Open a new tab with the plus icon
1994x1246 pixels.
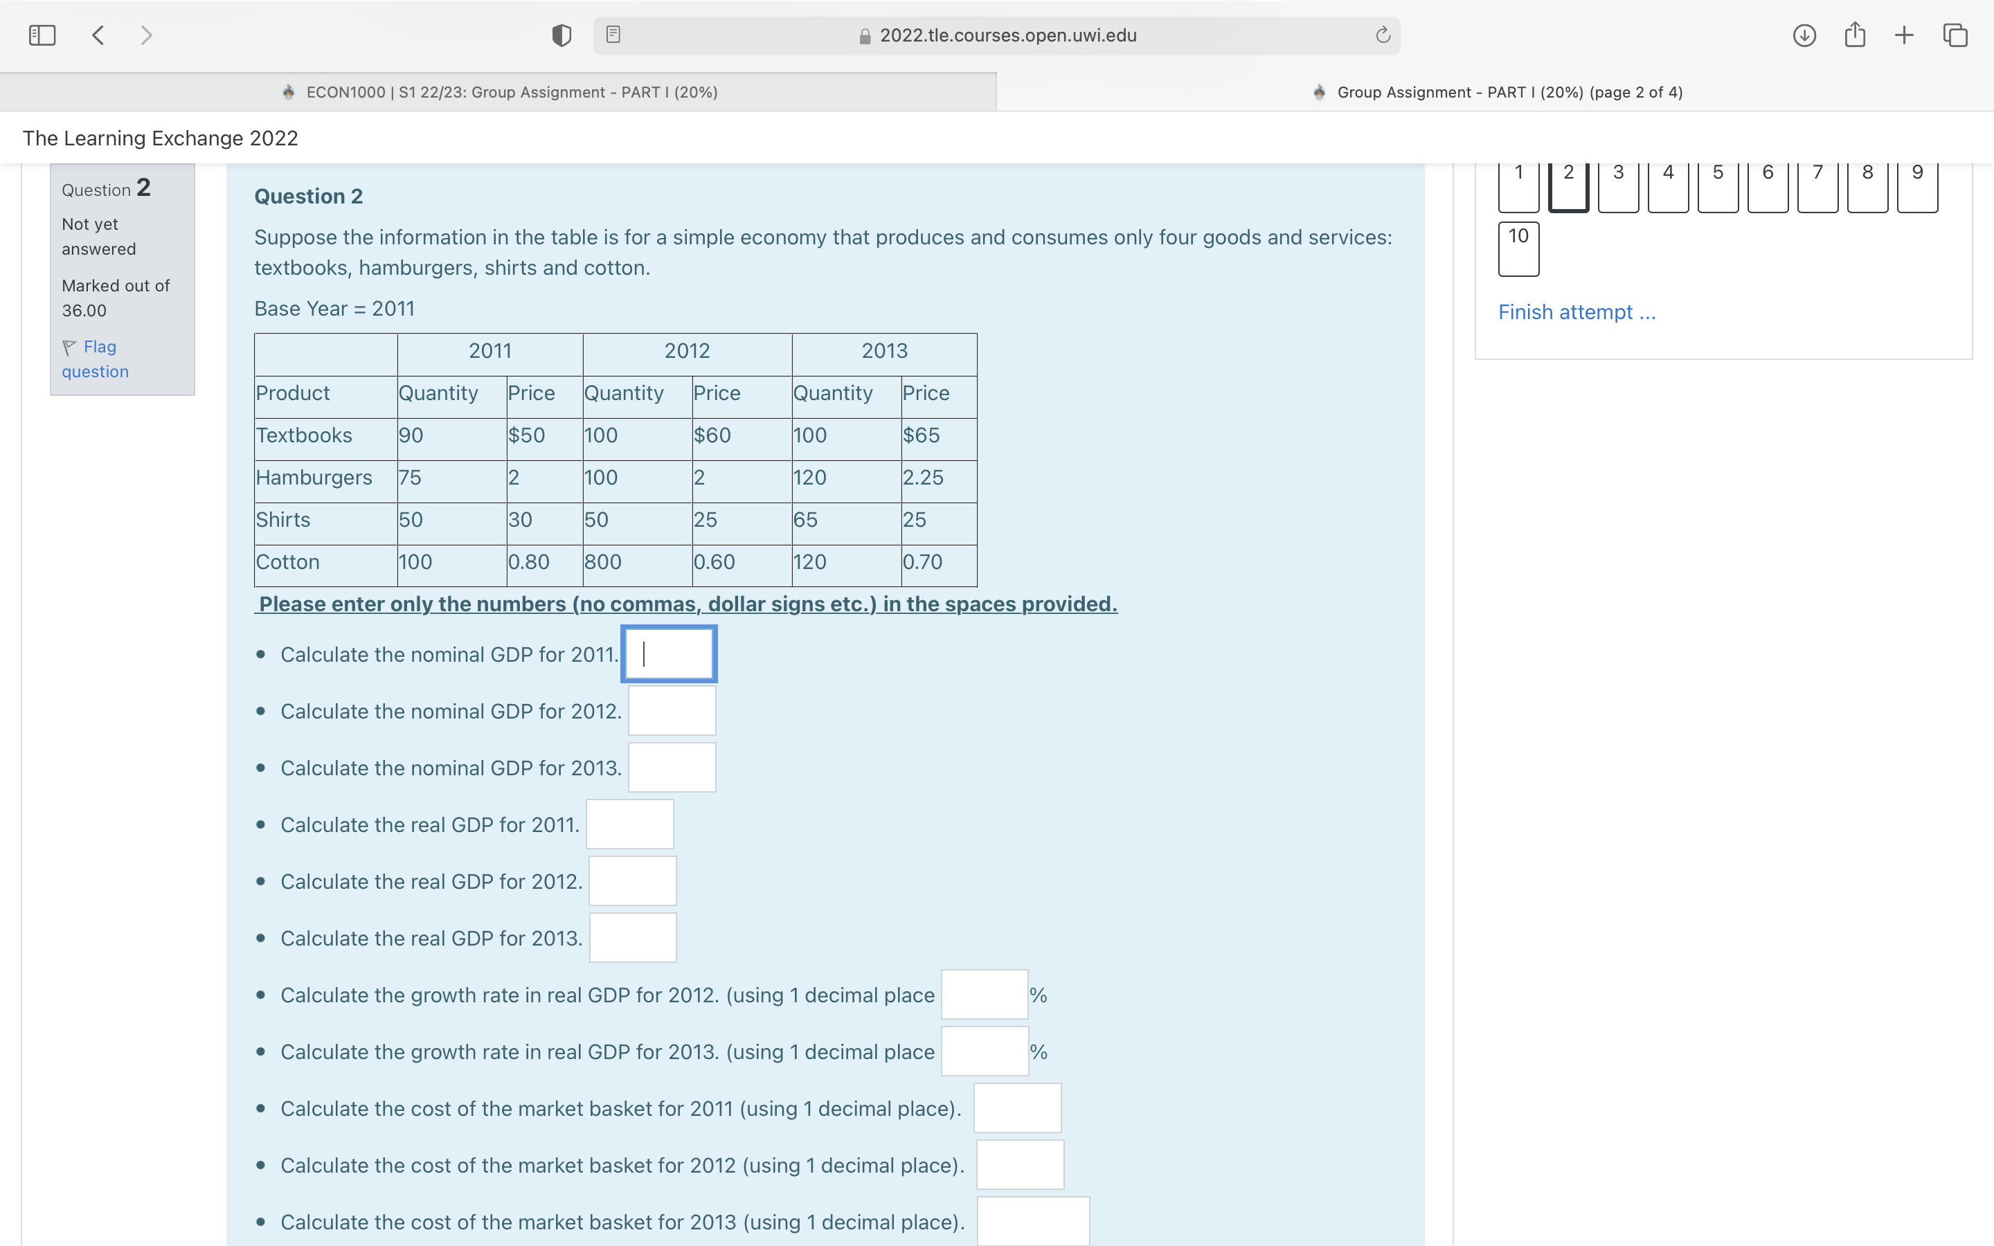[x=1904, y=35]
